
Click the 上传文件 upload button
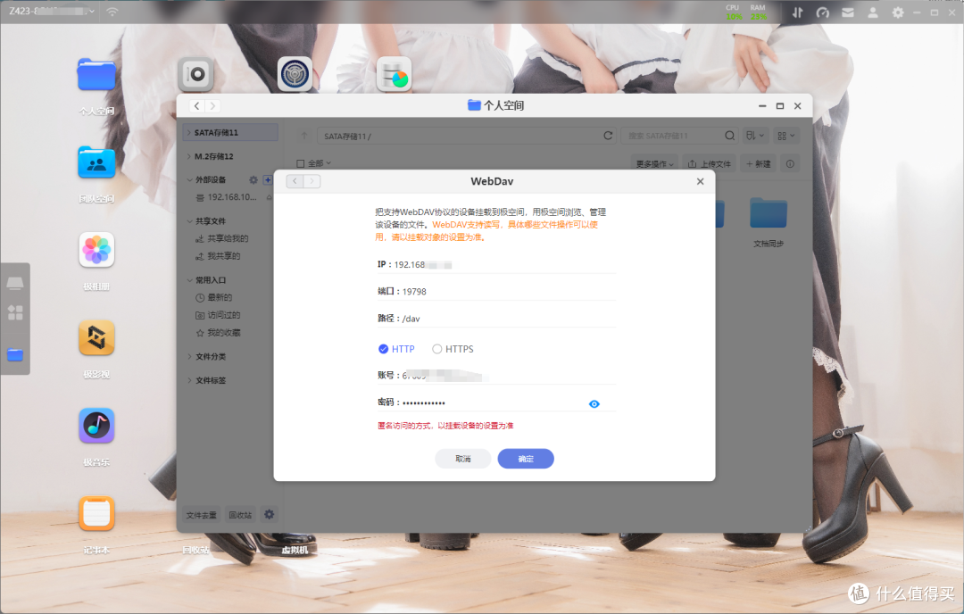709,164
